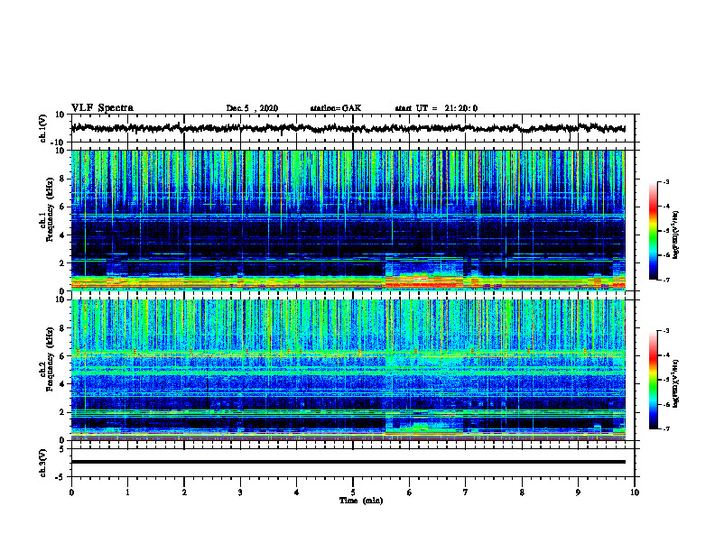Click the "6" kHz tick of ch.2 spectrogram

62,356
